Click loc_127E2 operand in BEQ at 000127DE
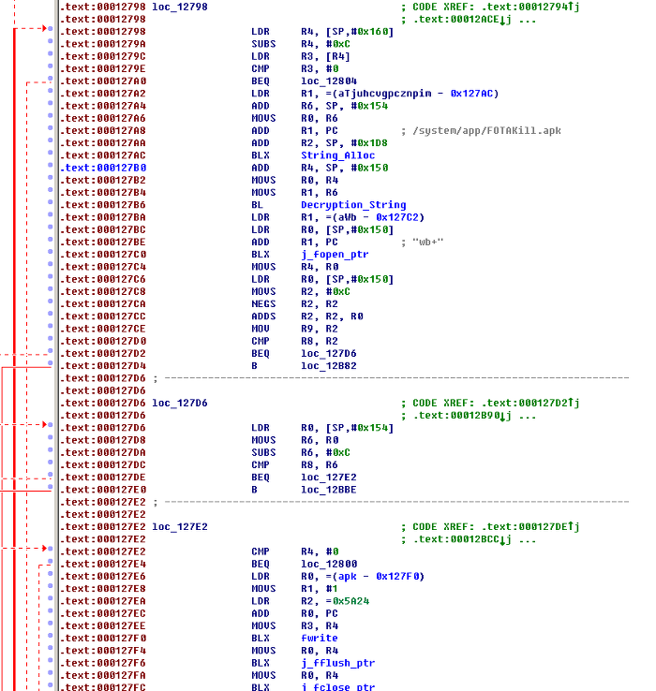 (x=328, y=478)
